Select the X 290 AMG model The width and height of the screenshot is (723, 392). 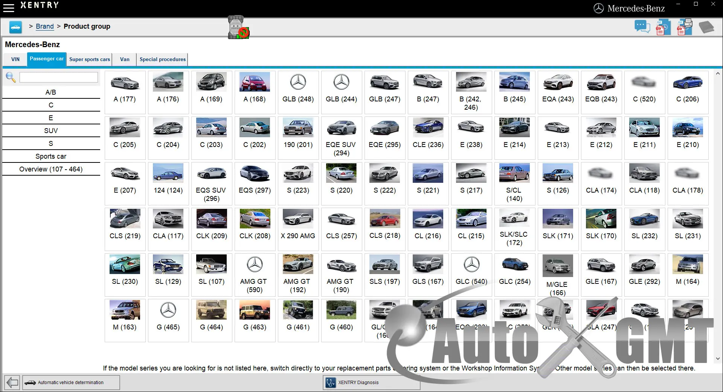(298, 229)
